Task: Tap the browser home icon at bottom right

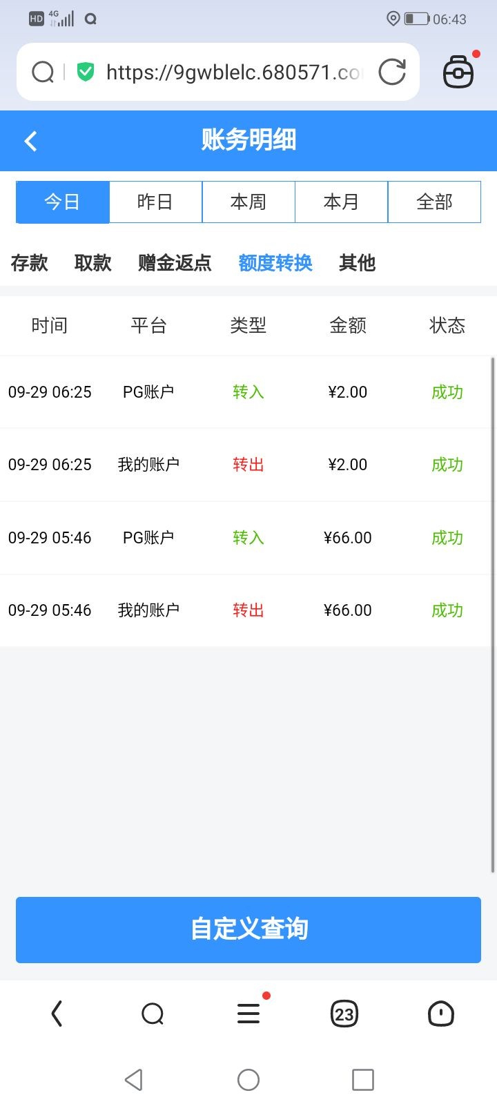Action: point(440,1014)
